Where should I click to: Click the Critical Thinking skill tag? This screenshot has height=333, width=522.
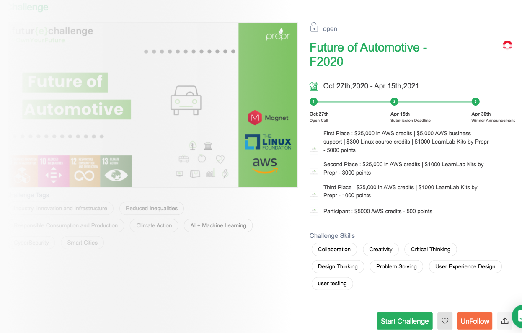click(431, 249)
